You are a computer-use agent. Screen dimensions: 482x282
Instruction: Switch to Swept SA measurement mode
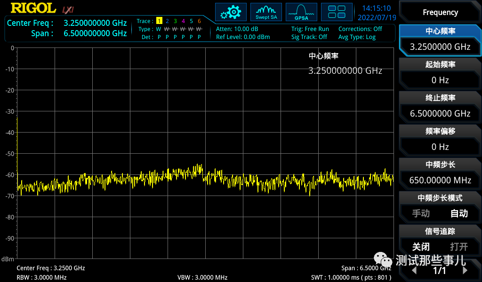click(266, 12)
